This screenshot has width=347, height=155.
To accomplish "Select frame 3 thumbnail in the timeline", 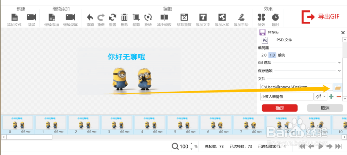I will [117, 122].
